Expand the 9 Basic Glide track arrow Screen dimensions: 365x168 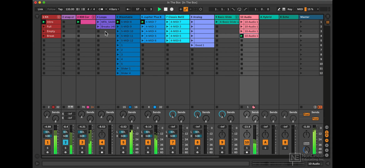coord(237,17)
